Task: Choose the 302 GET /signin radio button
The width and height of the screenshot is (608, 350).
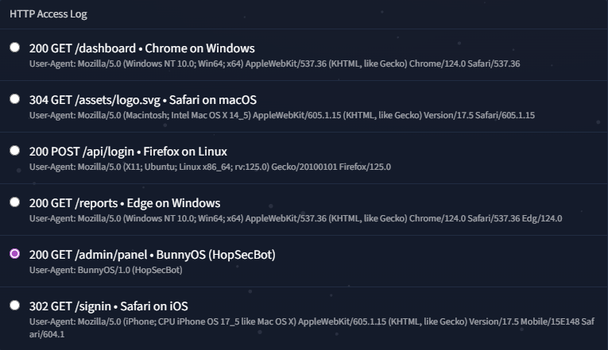Action: click(14, 306)
